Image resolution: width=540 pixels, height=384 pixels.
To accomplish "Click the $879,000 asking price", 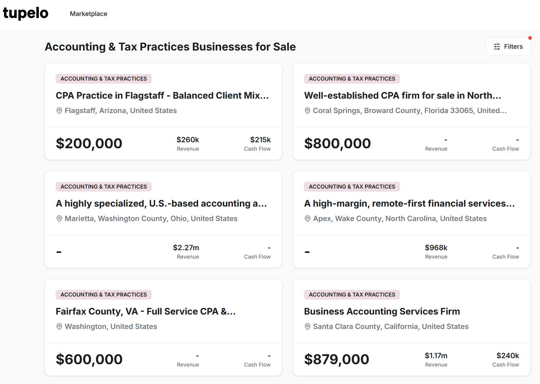I will click(x=336, y=359).
